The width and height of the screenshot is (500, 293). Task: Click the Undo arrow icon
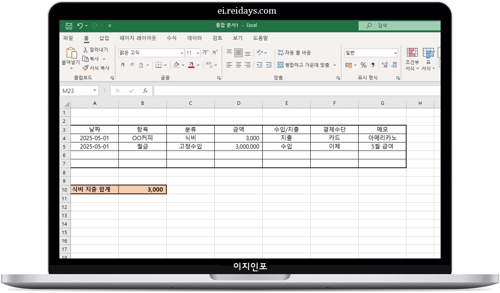79,25
